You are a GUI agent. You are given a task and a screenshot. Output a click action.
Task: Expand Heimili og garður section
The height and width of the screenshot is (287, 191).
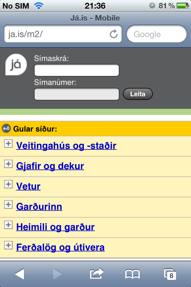tap(8, 225)
